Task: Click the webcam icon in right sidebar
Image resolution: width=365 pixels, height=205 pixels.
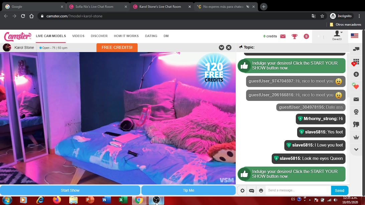Action: tap(356, 112)
